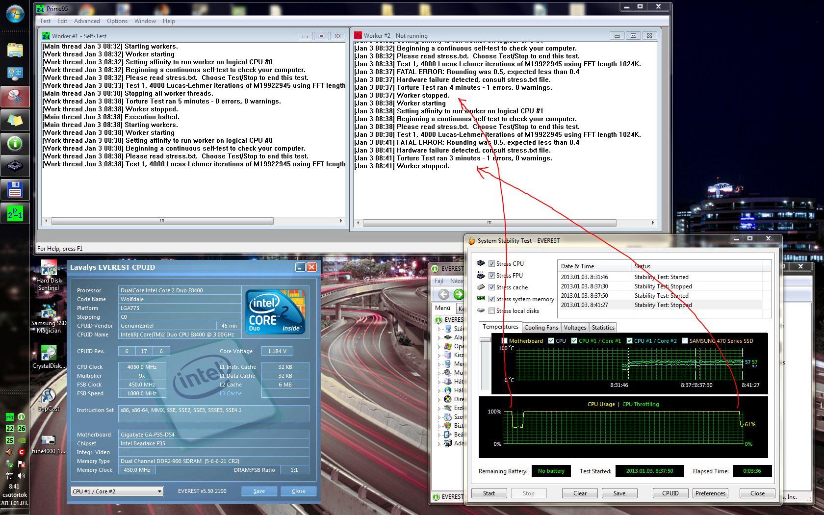Open the Prime95 Edit menu

coord(62,21)
